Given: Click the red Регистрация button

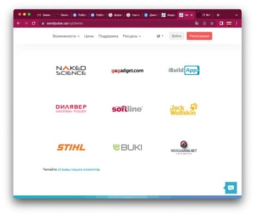Looking at the screenshot, I should pos(199,36).
